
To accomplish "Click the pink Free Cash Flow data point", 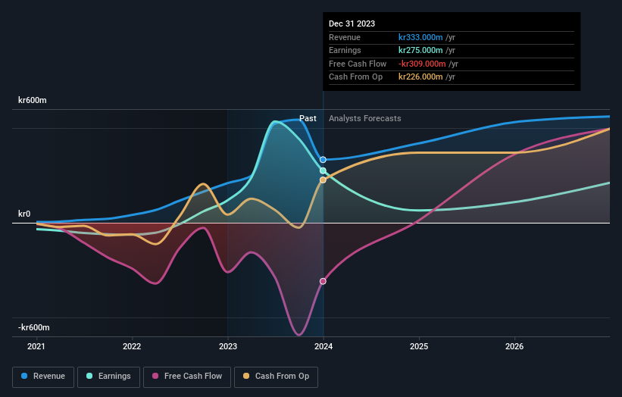I will [323, 281].
